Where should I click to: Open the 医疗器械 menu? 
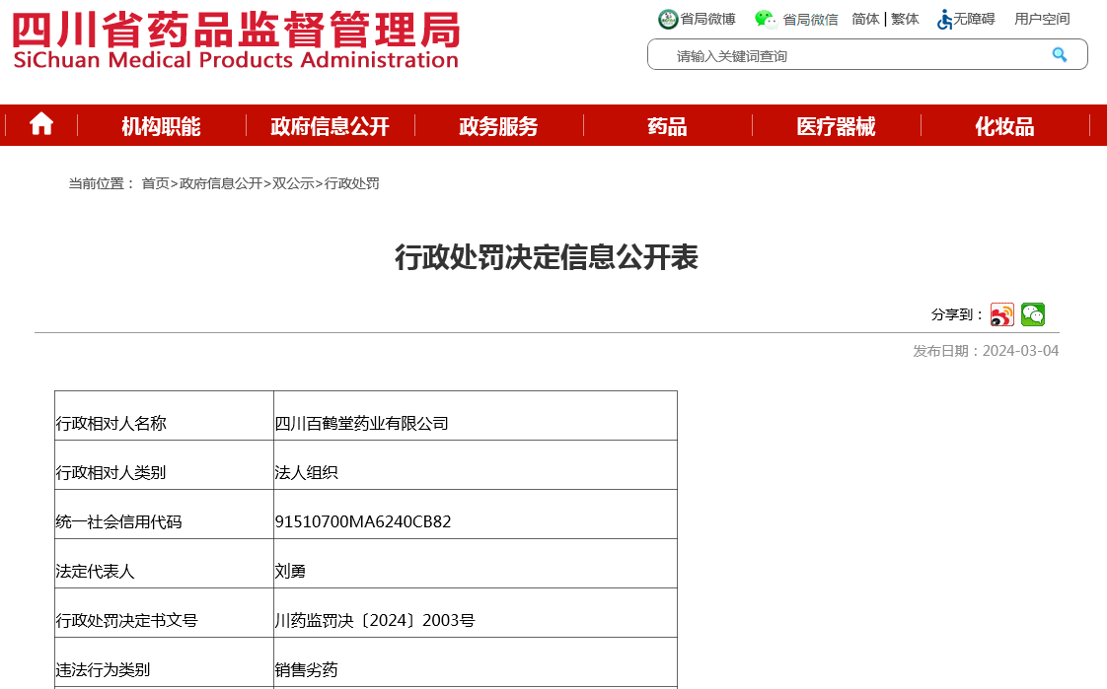coord(836,126)
